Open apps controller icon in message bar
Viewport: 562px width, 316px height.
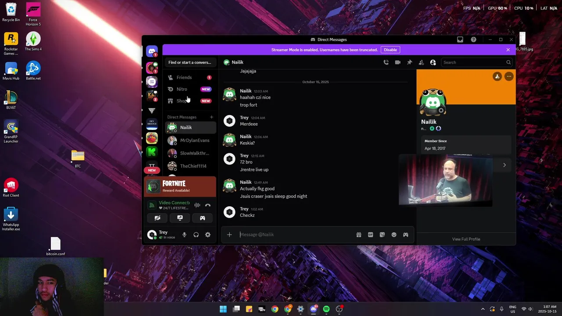[x=406, y=235]
